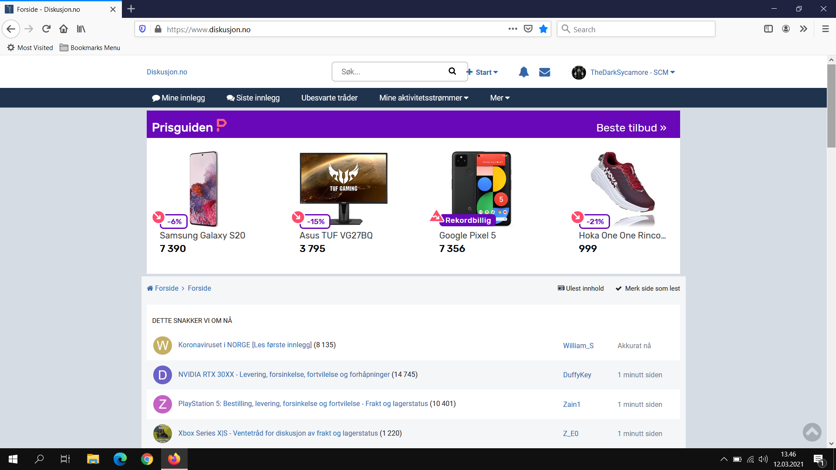The image size is (836, 470).
Task: Open Ubesvarte tråder
Action: pyautogui.click(x=329, y=98)
